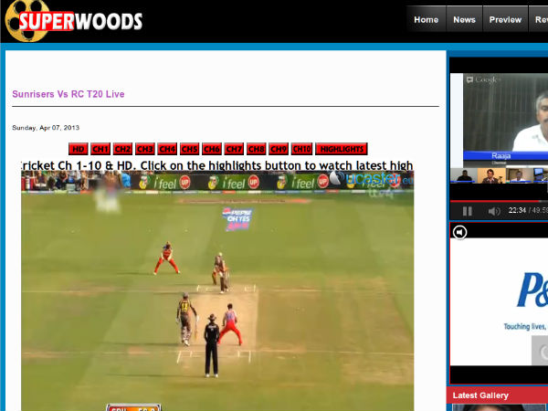Select channel CH1 stream
The image size is (548, 411).
tap(100, 149)
